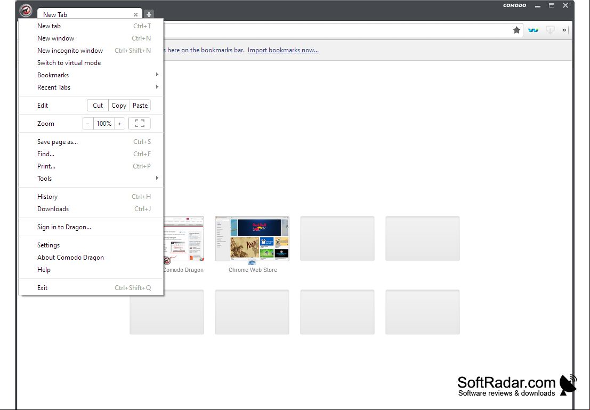The image size is (590, 410).
Task: Open Find... from the menu
Action: (x=91, y=154)
